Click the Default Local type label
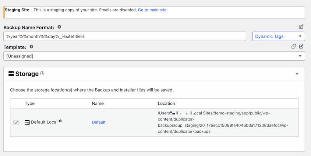 [44, 122]
